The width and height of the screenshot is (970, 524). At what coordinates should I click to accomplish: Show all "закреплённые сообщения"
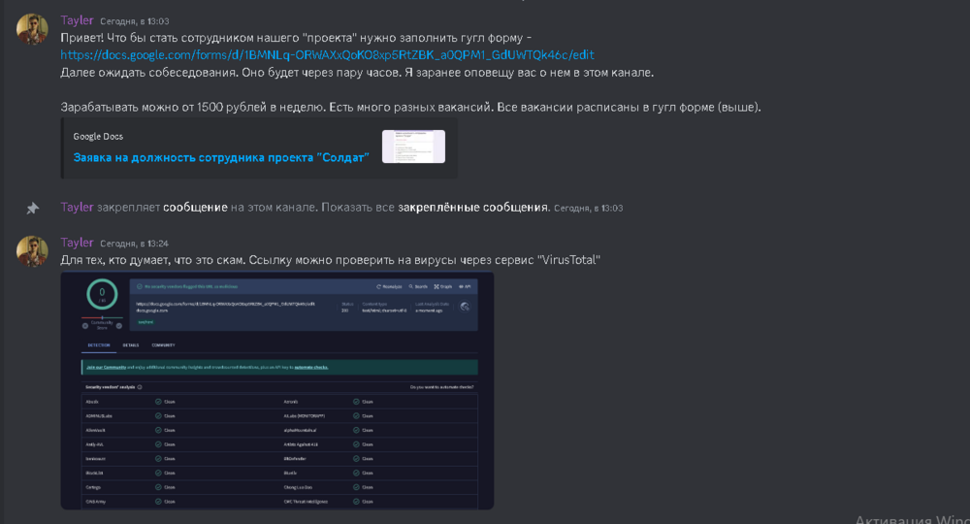click(473, 208)
